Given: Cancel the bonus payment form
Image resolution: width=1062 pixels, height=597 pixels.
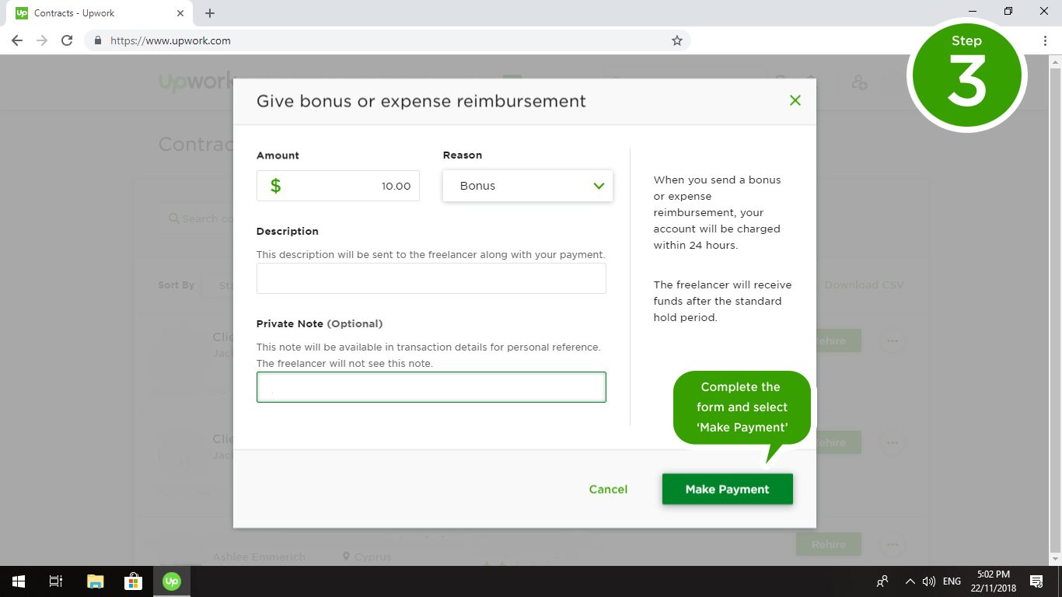Looking at the screenshot, I should point(608,489).
